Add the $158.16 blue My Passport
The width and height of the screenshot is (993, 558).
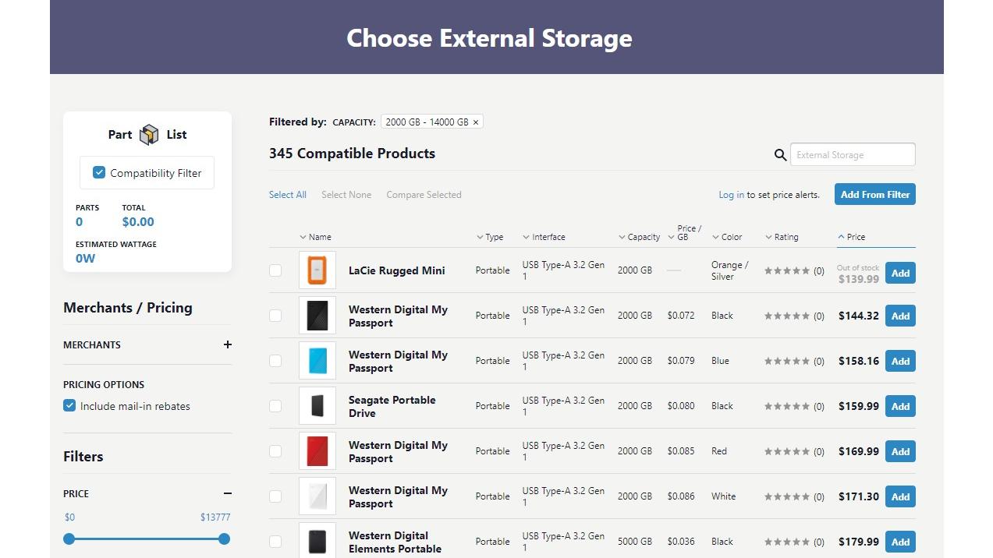click(900, 362)
